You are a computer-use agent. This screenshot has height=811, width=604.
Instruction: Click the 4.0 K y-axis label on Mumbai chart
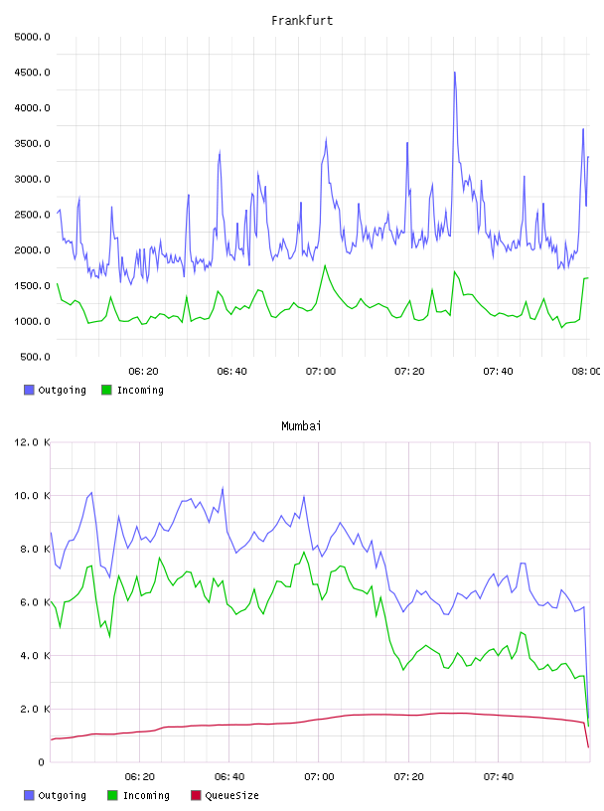click(x=35, y=656)
